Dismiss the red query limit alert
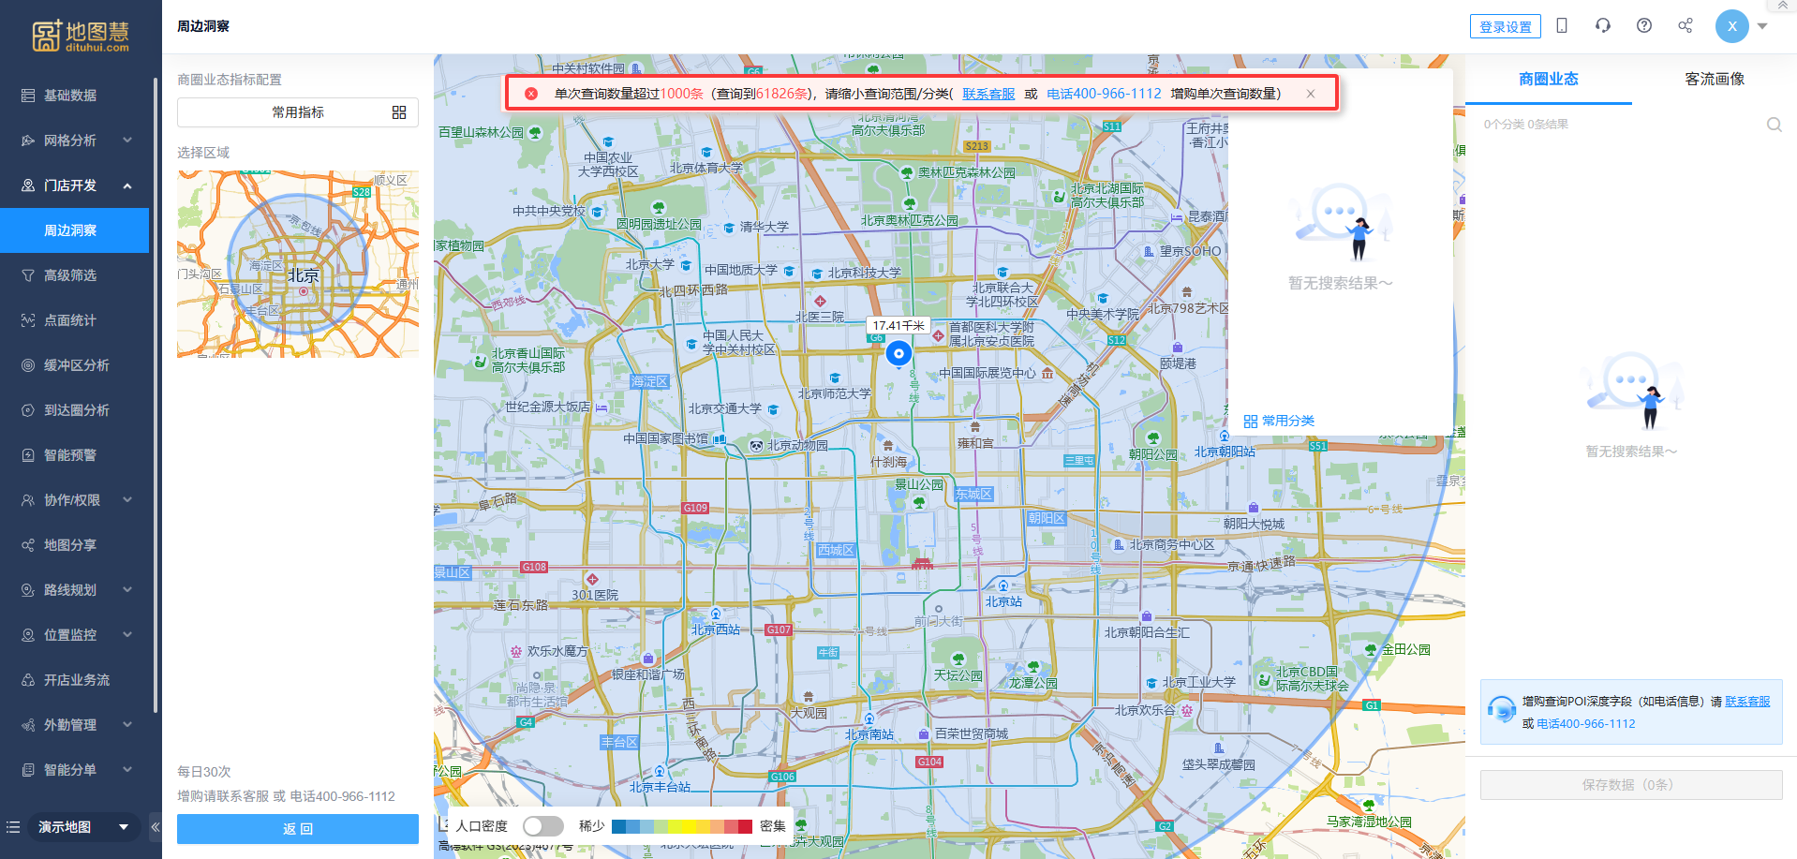 point(1311,94)
